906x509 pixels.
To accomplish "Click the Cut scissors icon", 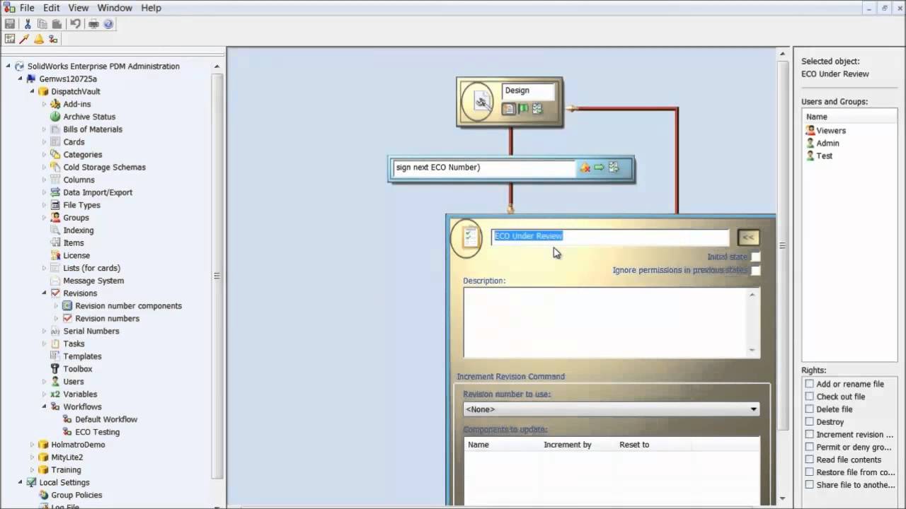I will (x=28, y=24).
